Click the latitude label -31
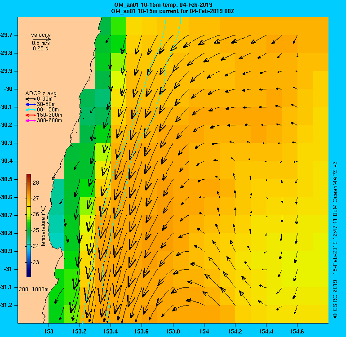This screenshot has height=337, width=346. (8, 269)
